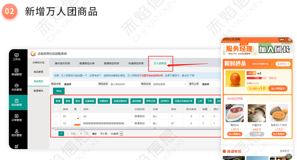Open 商城管理 mall management icon

17,71
